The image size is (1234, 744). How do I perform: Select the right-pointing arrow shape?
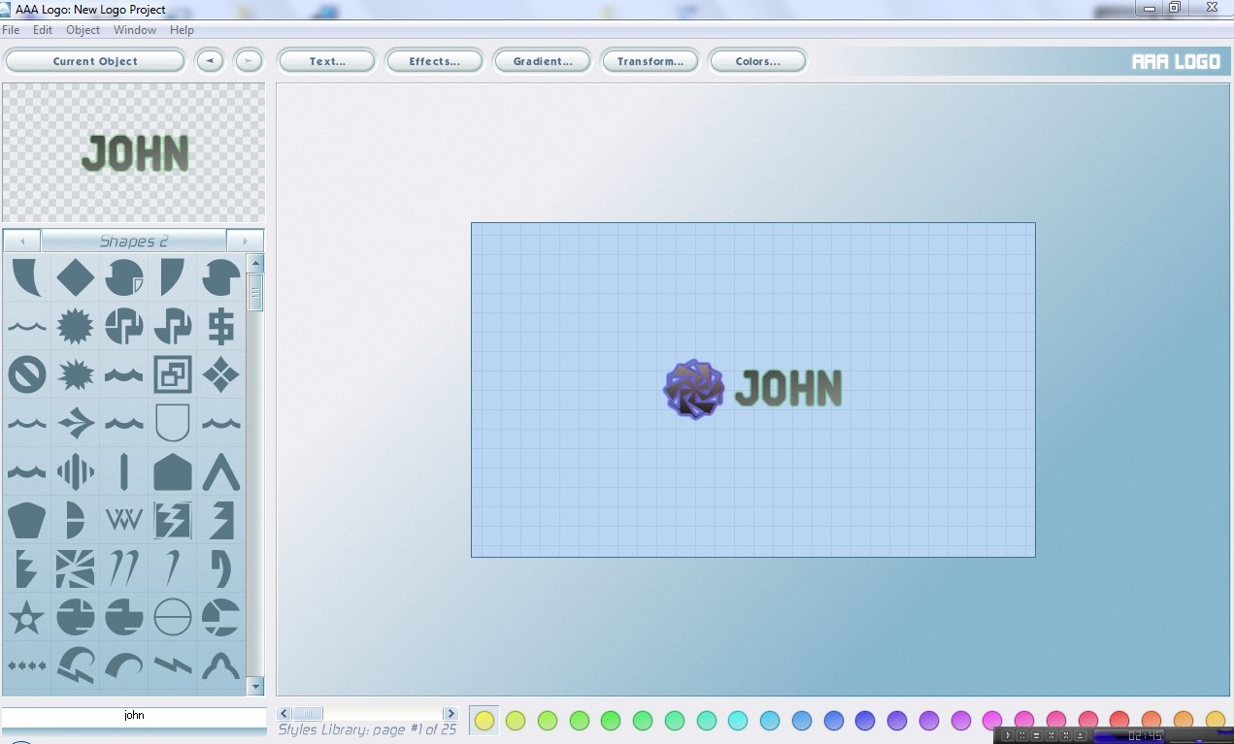tap(76, 423)
